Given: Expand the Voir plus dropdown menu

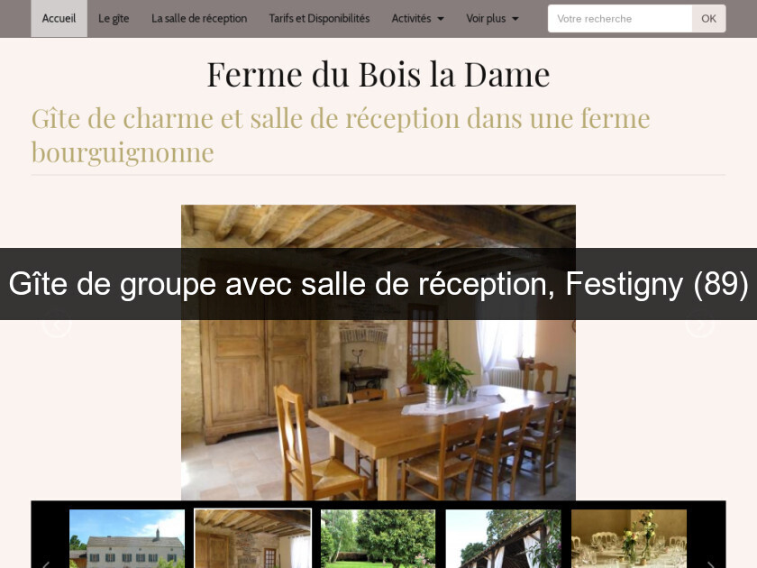Looking at the screenshot, I should 492,18.
